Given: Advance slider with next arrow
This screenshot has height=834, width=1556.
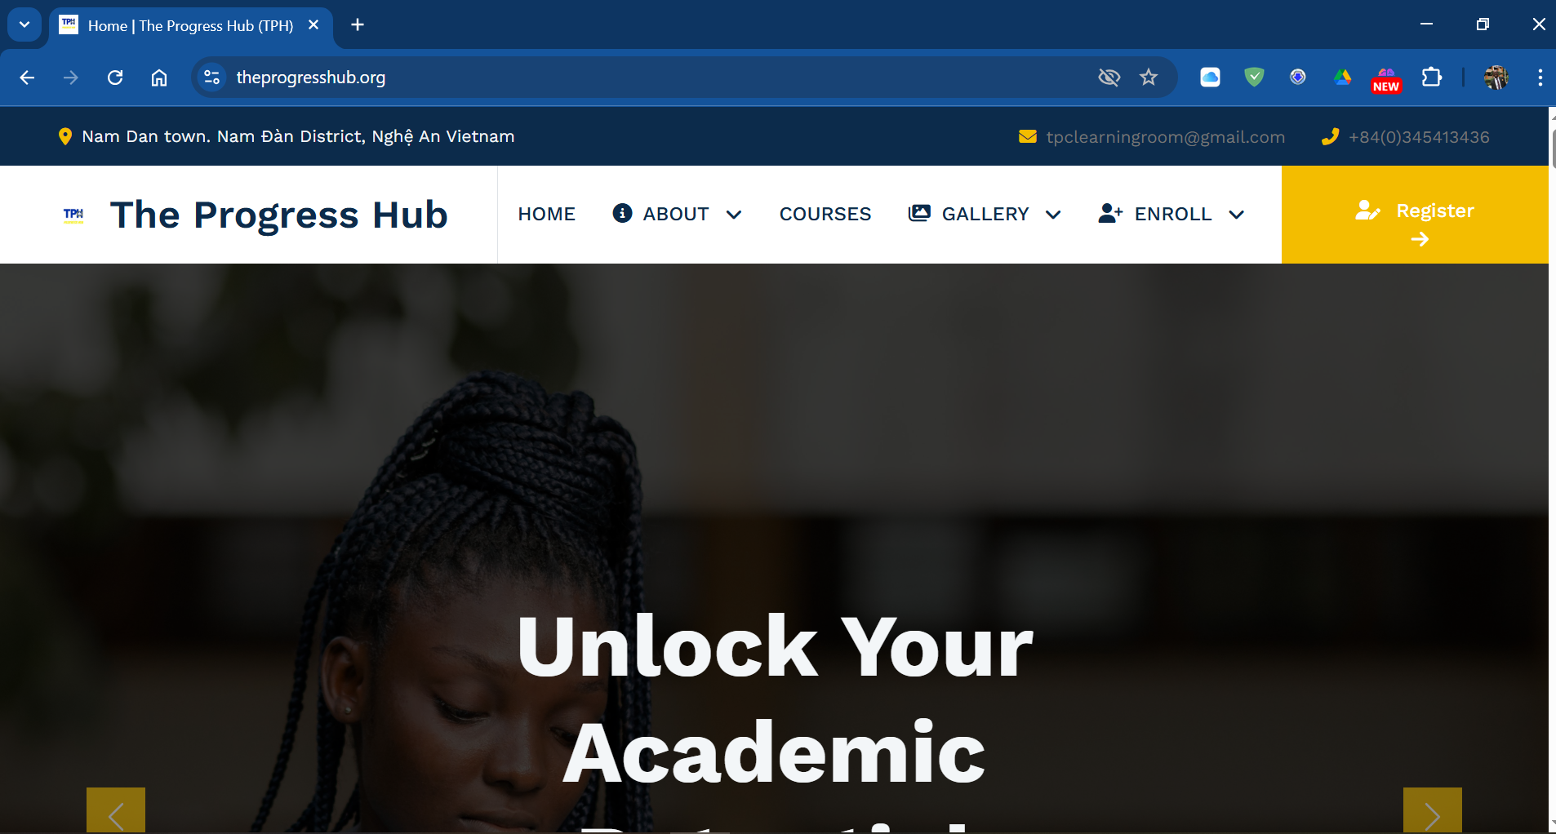Looking at the screenshot, I should tap(1432, 810).
